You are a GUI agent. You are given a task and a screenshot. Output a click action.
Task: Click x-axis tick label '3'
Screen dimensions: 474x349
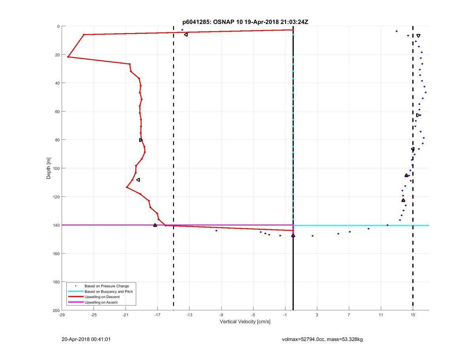tap(317, 315)
